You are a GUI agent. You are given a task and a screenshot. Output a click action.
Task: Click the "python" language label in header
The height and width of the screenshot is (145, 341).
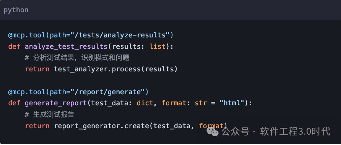[16, 10]
